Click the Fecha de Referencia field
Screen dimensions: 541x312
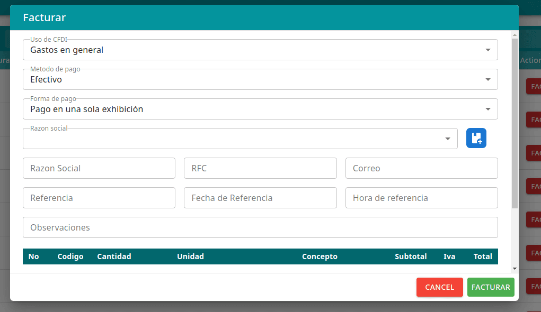tap(260, 198)
